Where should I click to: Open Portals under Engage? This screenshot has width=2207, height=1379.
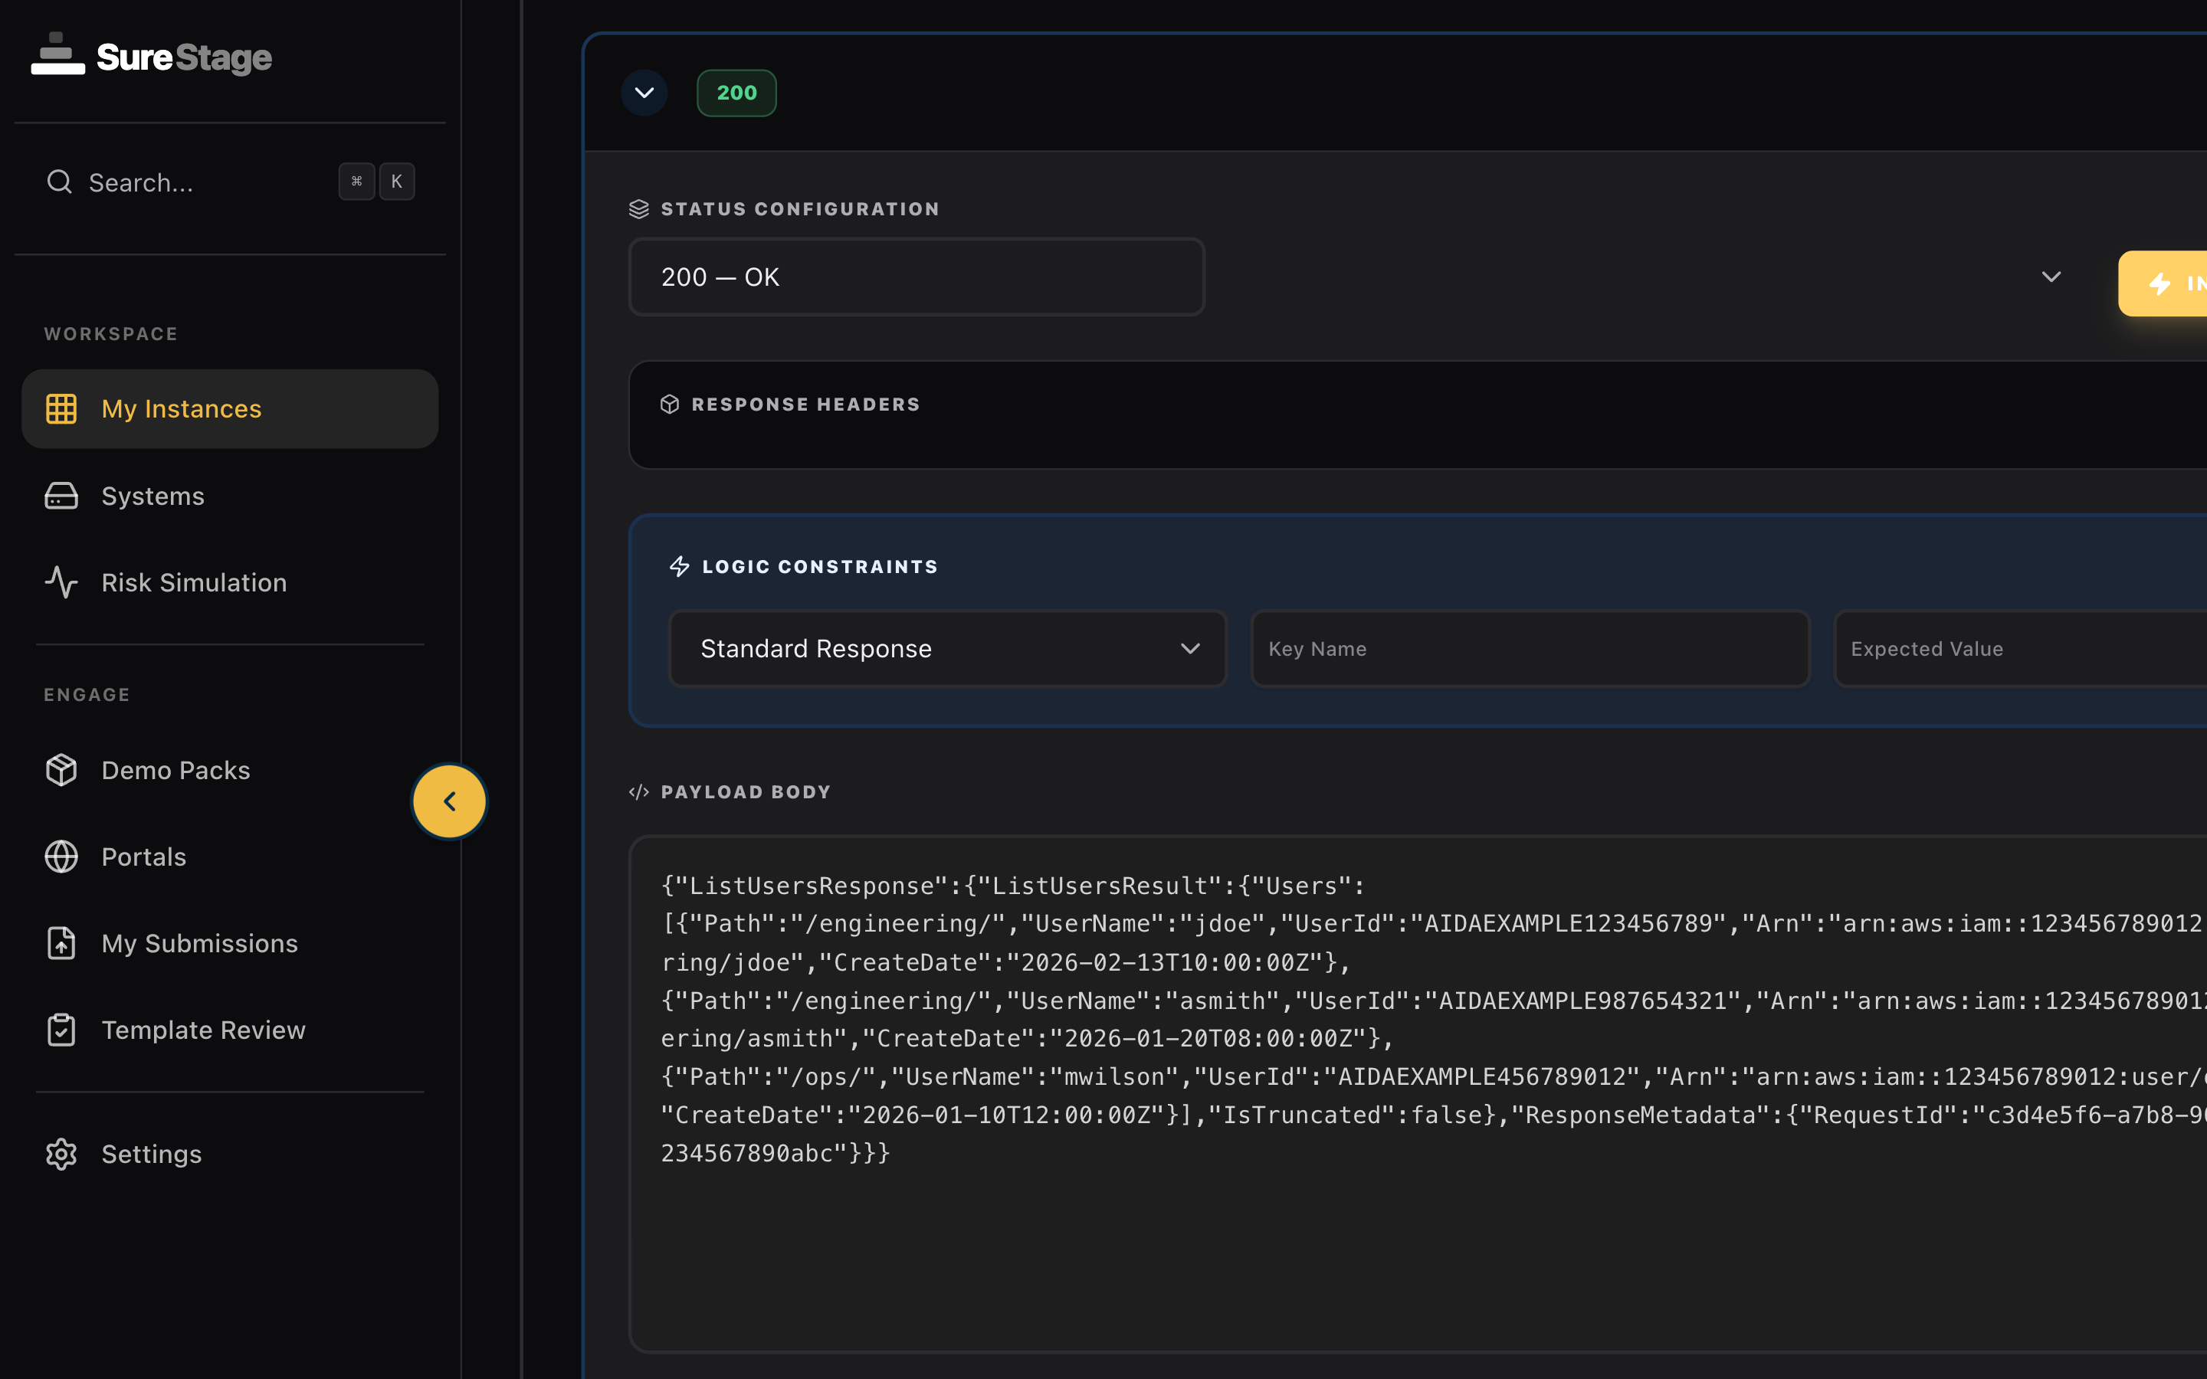(143, 857)
